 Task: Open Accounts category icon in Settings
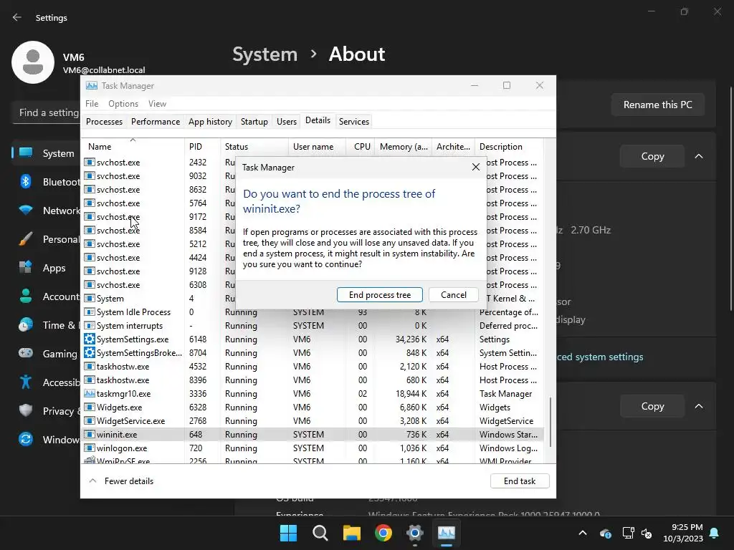click(x=26, y=296)
